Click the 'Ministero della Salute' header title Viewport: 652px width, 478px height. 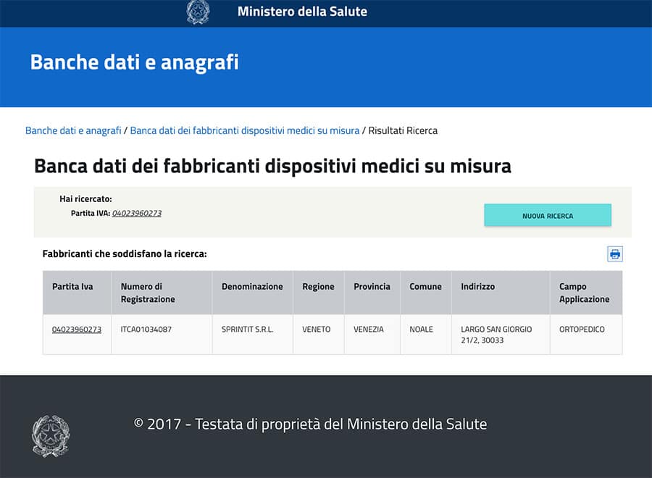pyautogui.click(x=302, y=11)
